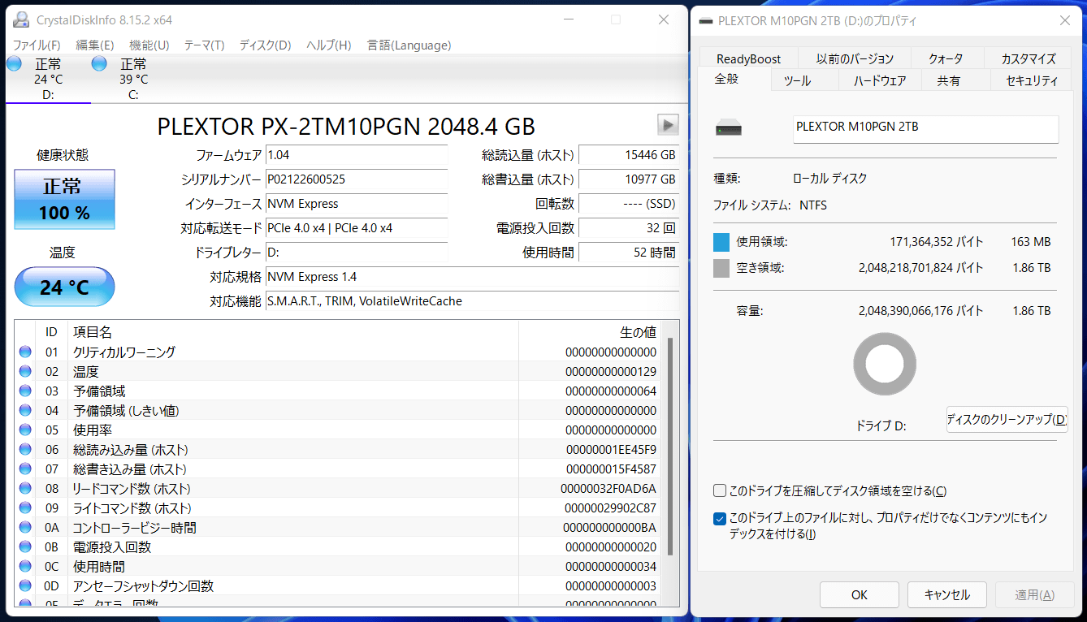Click the ファームウェア 1.04 field
Viewport: 1087px width, 622px height.
[x=357, y=155]
